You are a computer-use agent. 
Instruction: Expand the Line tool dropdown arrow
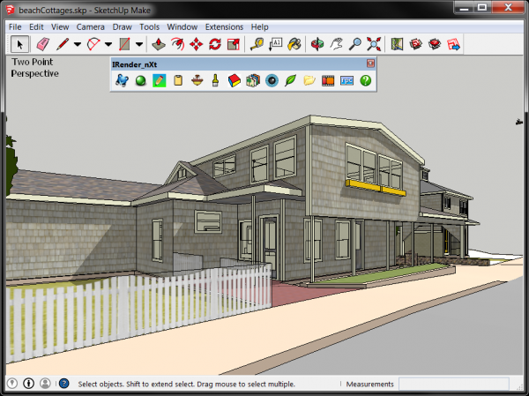click(x=78, y=43)
